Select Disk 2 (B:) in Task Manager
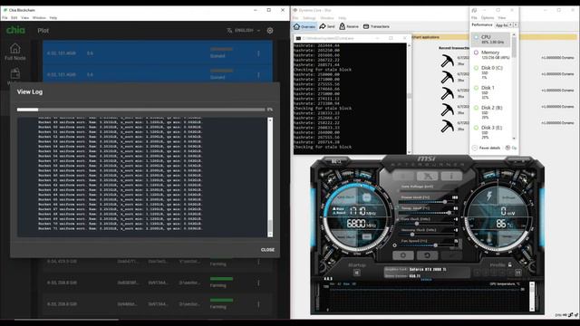Viewport: 580px width, 326px height. 490,112
